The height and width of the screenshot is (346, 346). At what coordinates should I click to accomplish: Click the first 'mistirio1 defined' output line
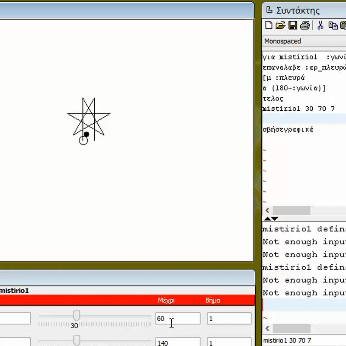pyautogui.click(x=304, y=229)
